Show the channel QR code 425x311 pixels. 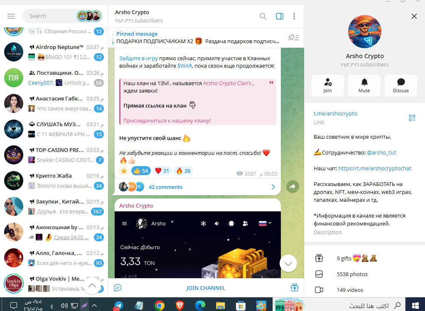click(412, 118)
